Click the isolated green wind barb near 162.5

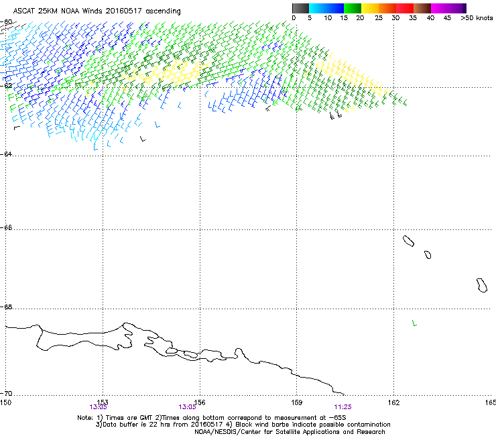414,323
